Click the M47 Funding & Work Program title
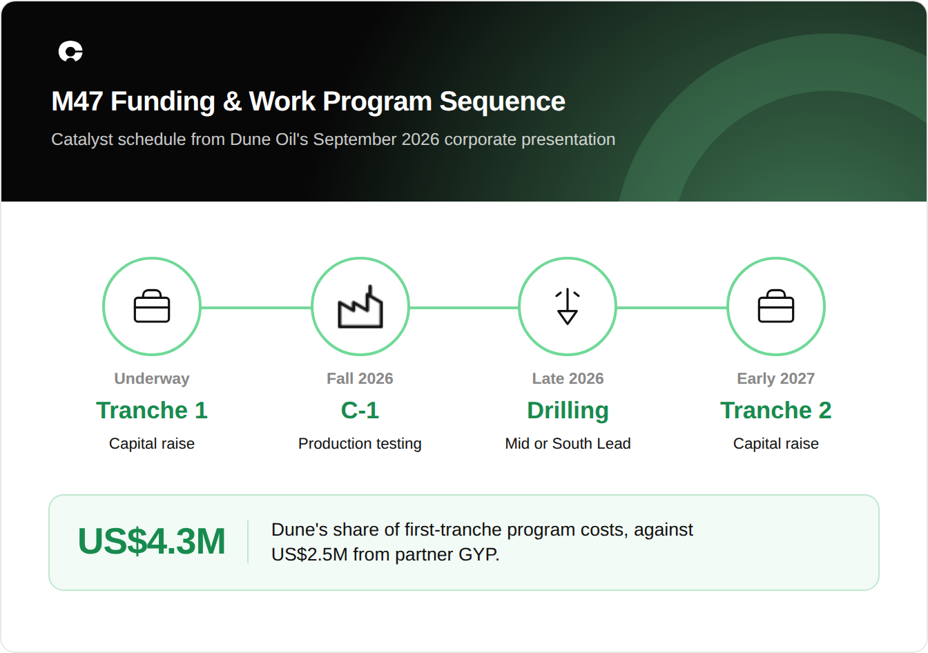 click(308, 101)
